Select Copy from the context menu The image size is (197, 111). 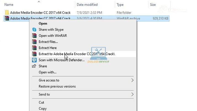coord(43,109)
